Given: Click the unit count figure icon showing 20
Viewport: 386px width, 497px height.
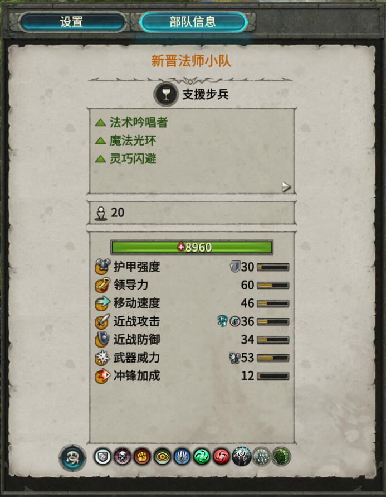Looking at the screenshot, I should (101, 213).
